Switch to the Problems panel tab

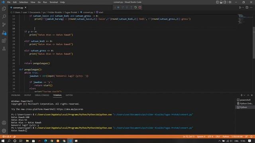16,95
